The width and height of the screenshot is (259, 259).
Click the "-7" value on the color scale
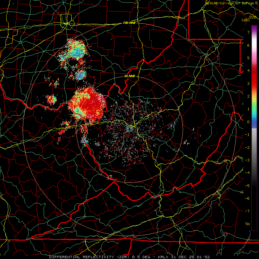pos(247,211)
